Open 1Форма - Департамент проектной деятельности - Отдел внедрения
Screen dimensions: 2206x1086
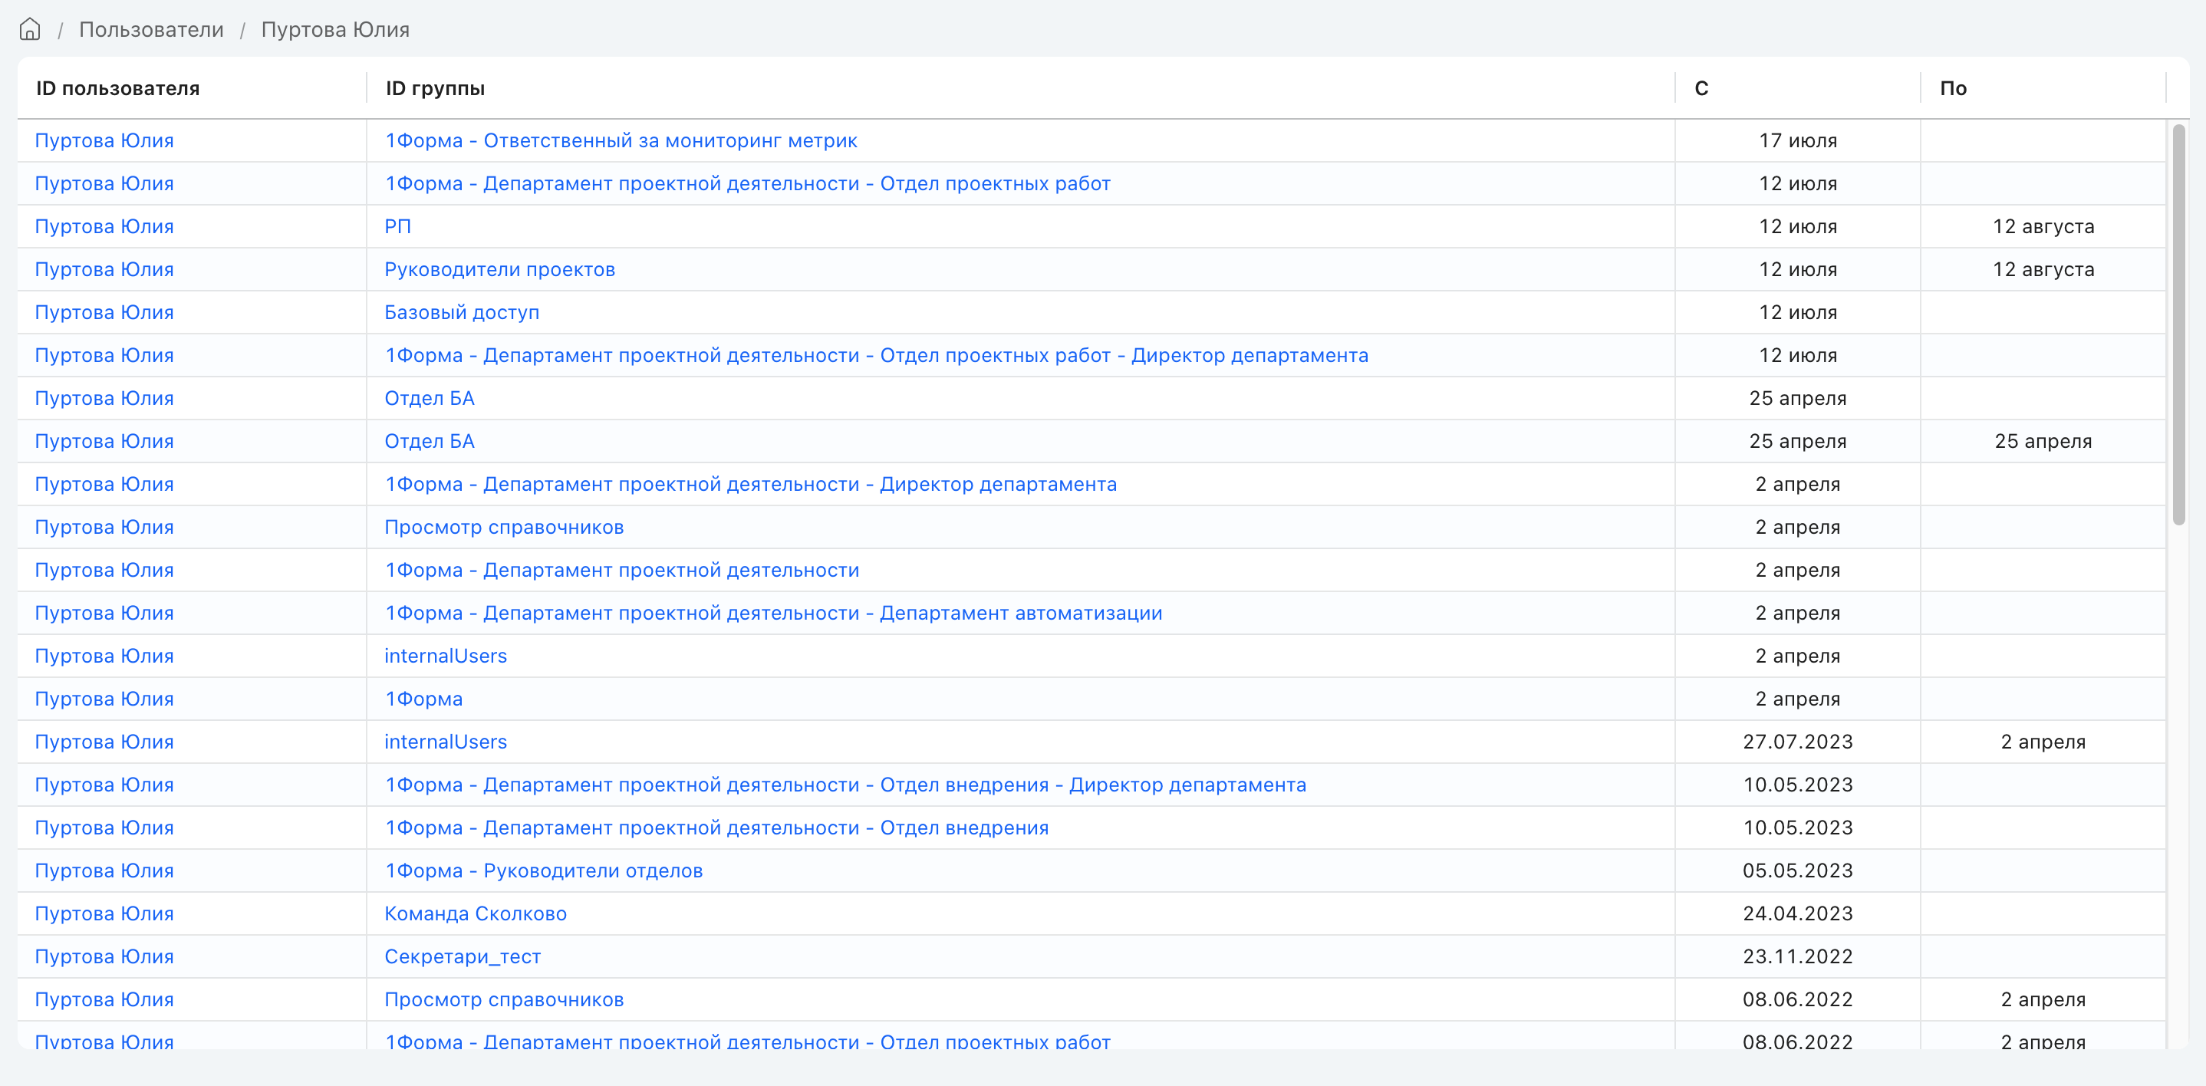click(716, 828)
